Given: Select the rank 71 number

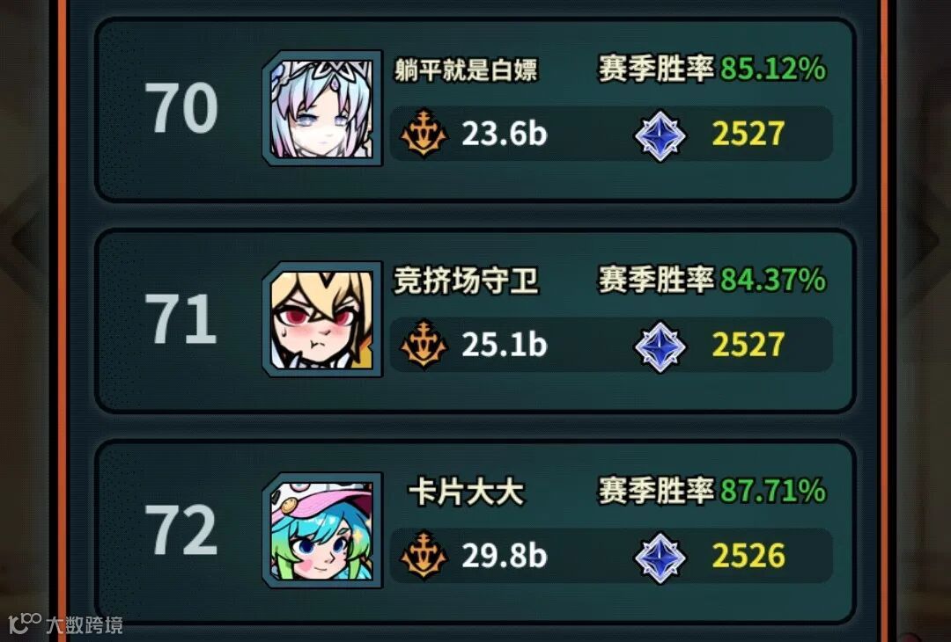Looking at the screenshot, I should tap(181, 319).
